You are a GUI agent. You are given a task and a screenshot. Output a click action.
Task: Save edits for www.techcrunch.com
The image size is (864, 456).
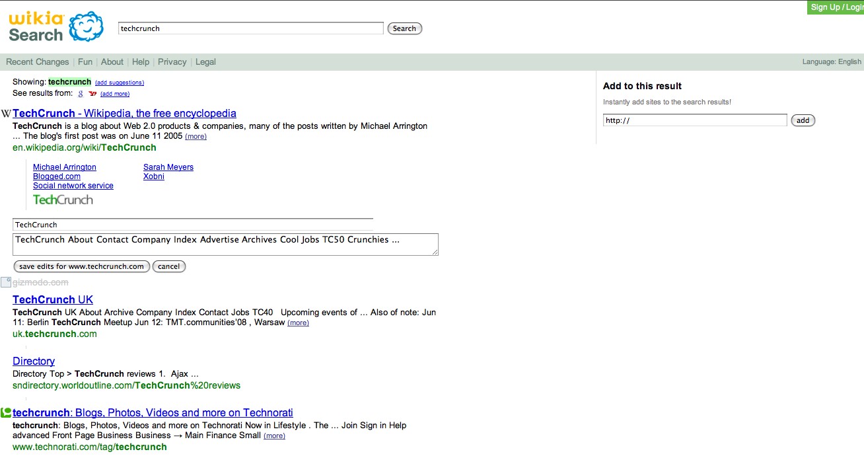point(81,266)
